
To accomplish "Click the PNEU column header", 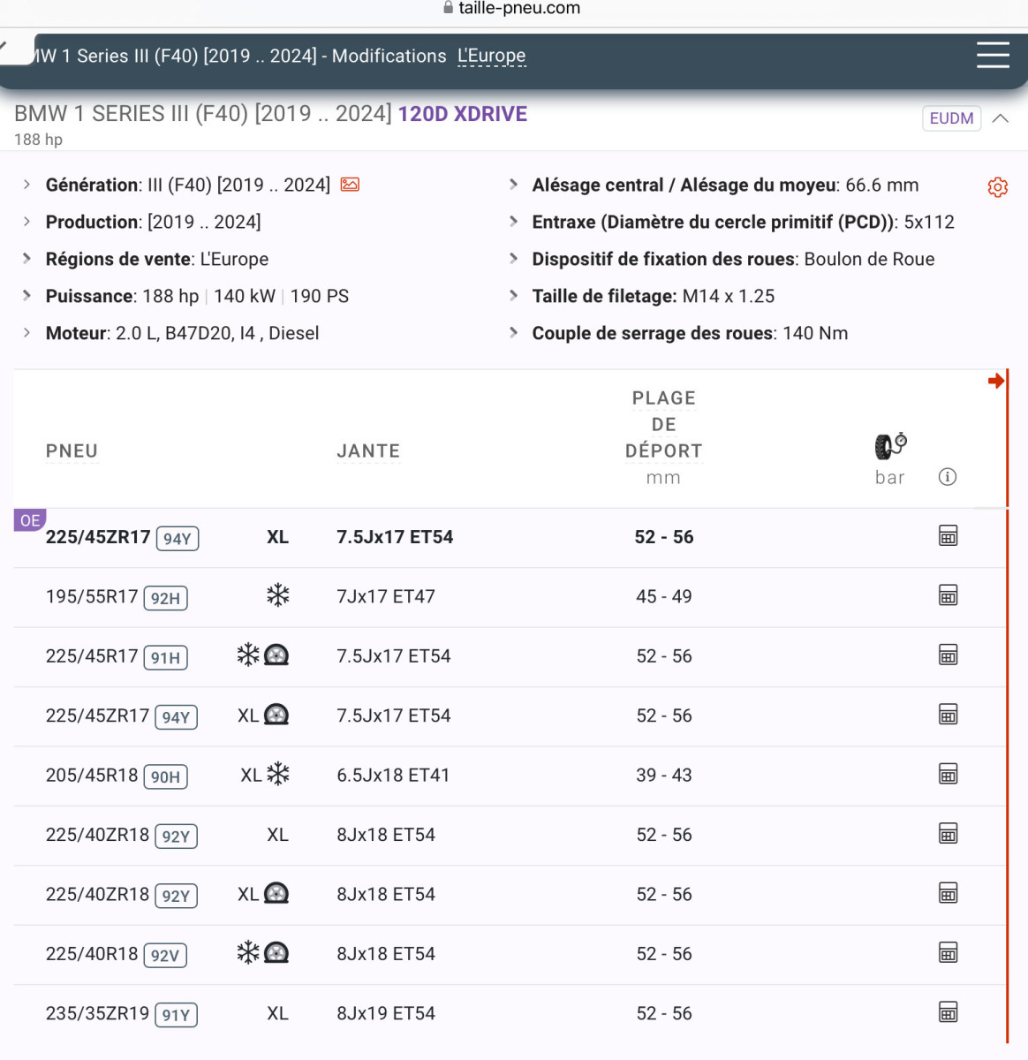I will 72,451.
